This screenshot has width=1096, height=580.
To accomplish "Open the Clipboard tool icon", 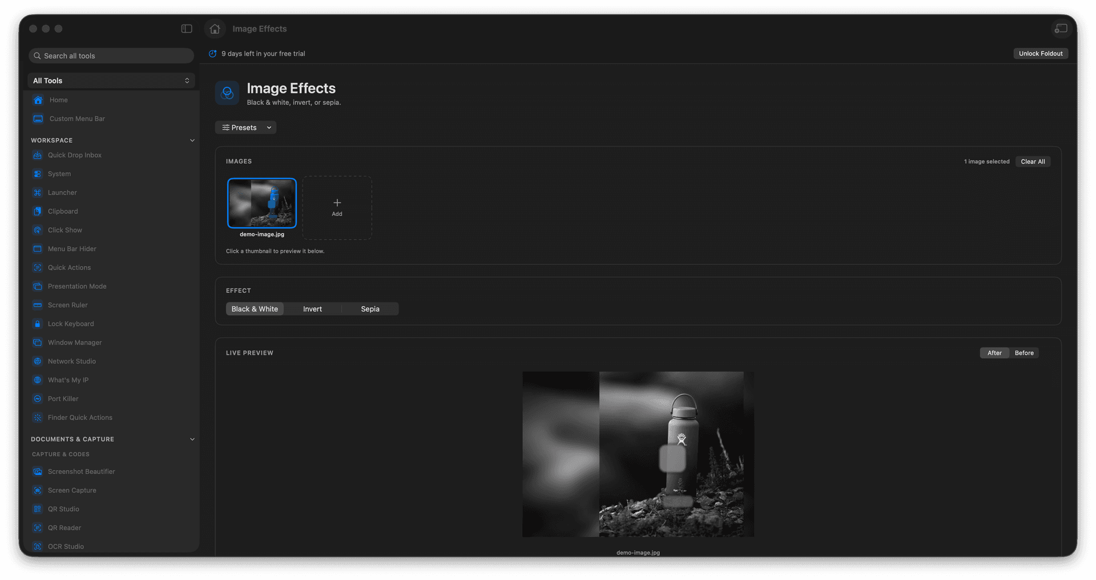I will click(38, 211).
